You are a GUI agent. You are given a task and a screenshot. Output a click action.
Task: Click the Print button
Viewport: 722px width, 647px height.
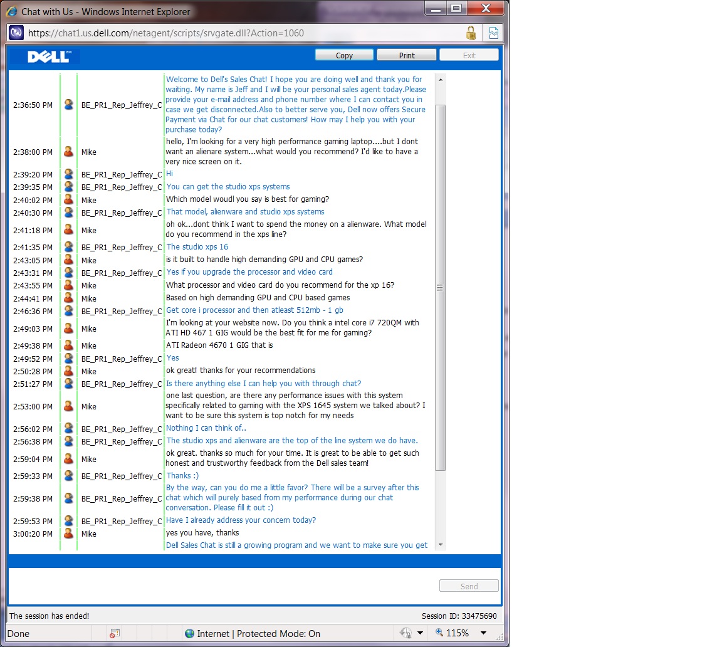point(407,55)
